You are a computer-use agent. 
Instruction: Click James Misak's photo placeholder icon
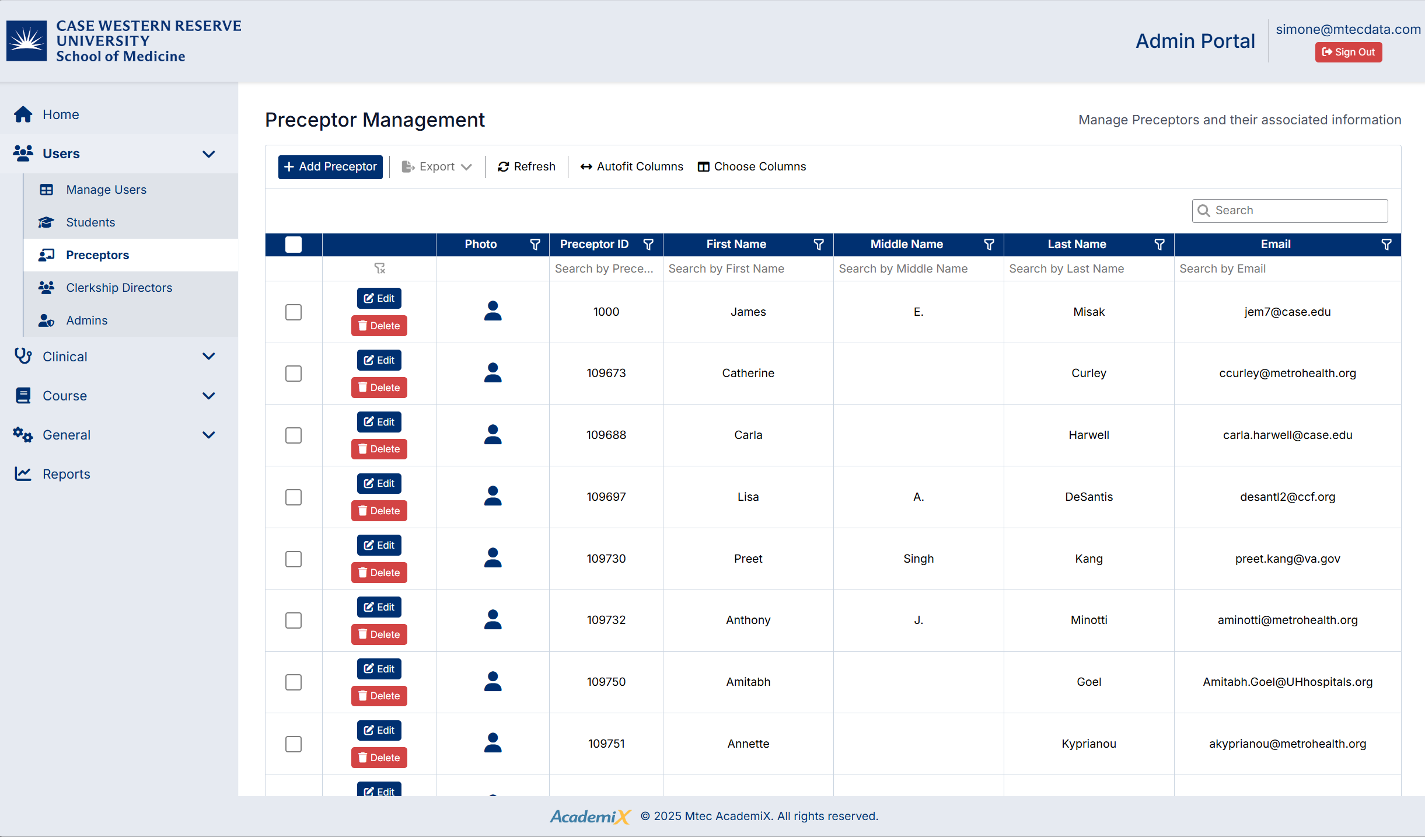(493, 311)
